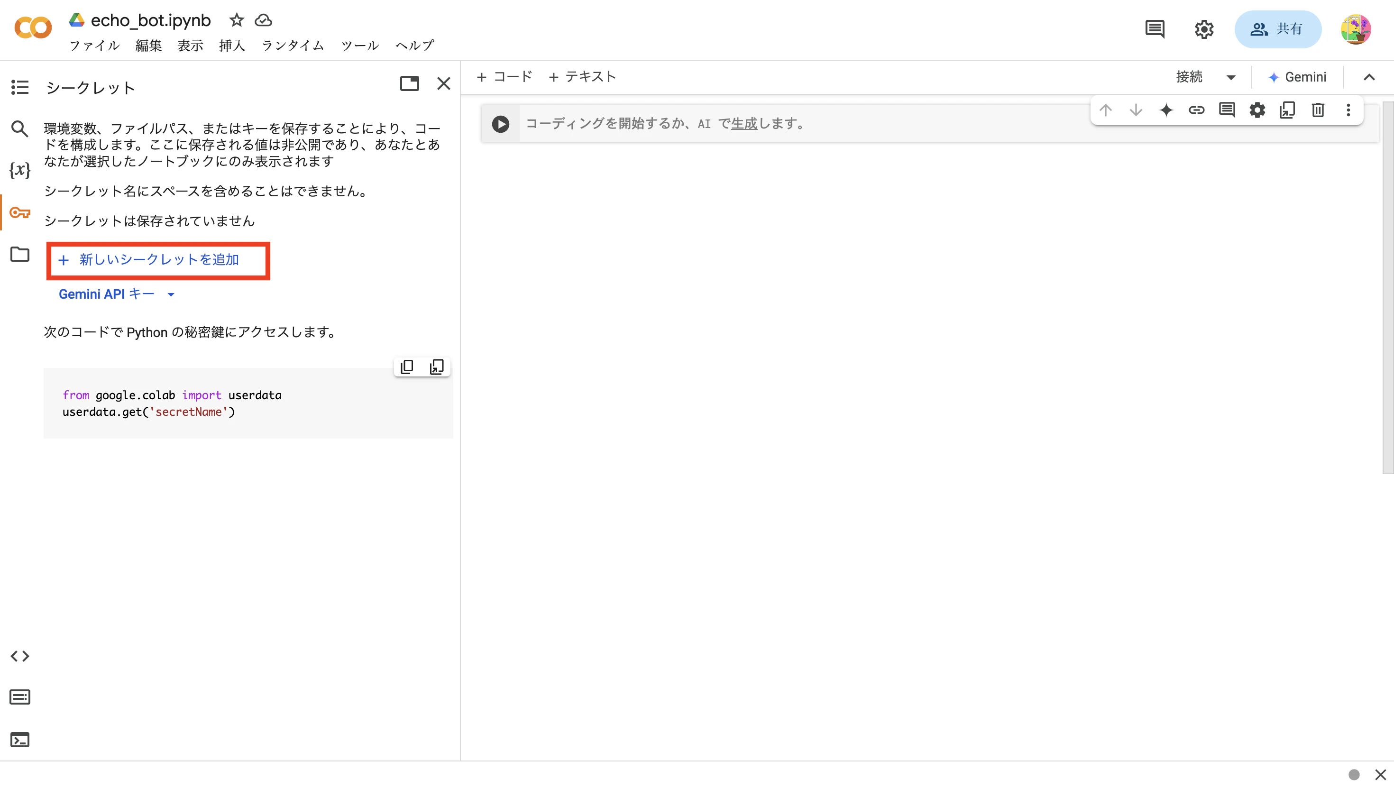This screenshot has height=788, width=1394.
Task: Open the ファイル menu
Action: pyautogui.click(x=95, y=46)
